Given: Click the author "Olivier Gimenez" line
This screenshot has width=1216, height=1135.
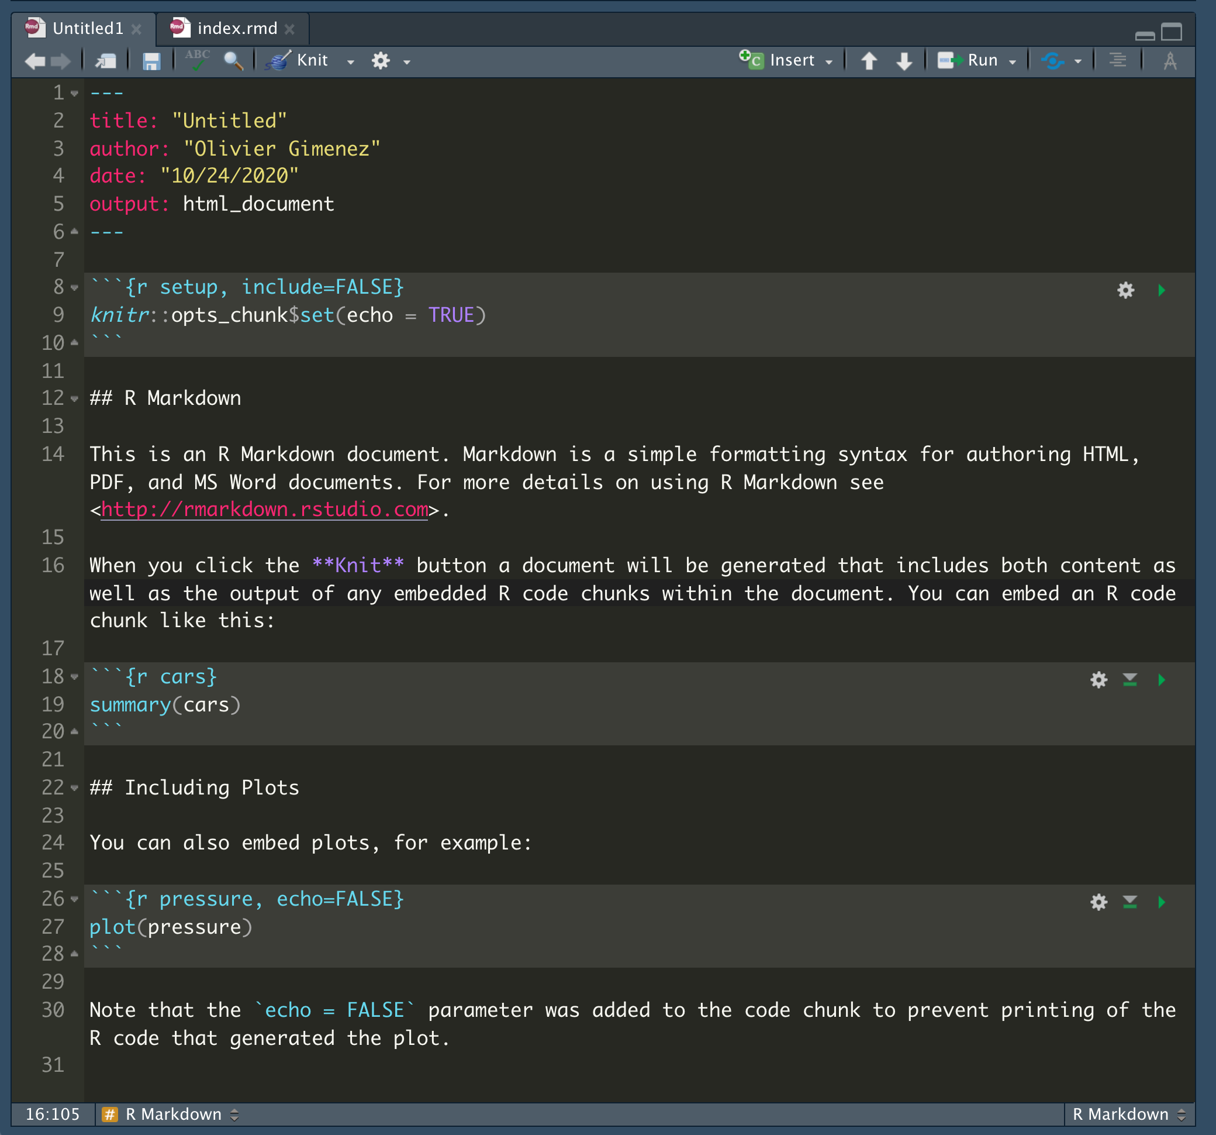Looking at the screenshot, I should click(x=235, y=149).
